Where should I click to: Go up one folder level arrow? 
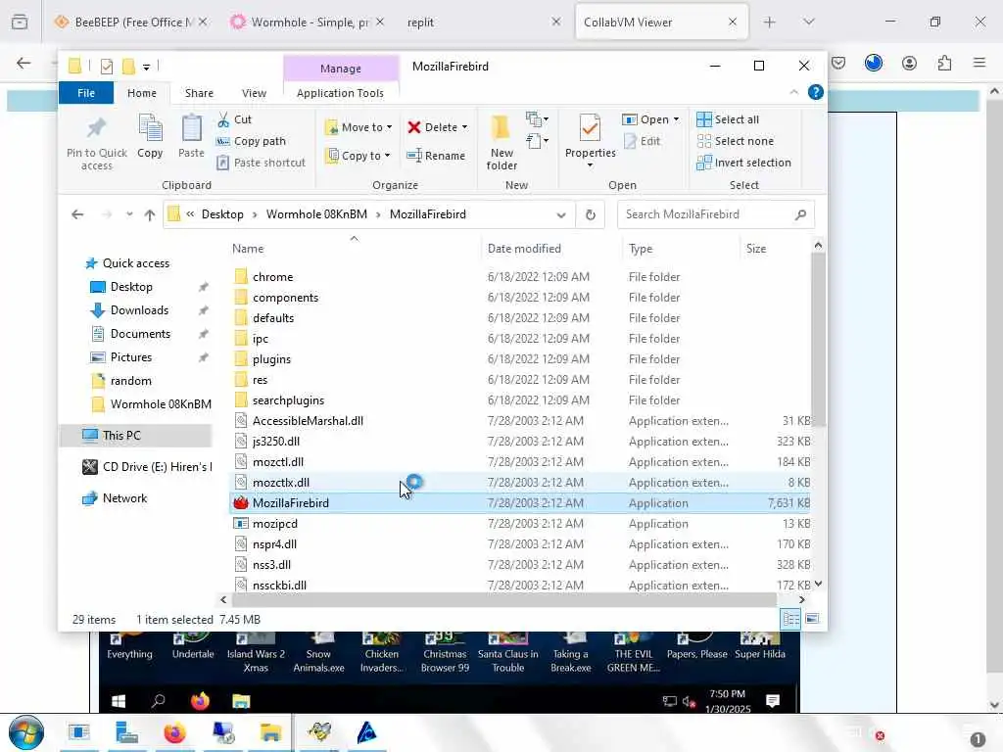tap(150, 214)
